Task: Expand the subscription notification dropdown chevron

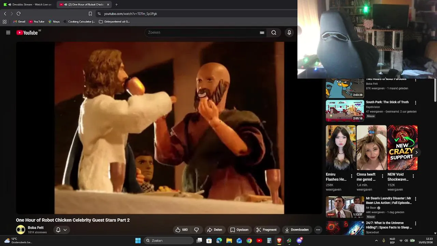Action: [x=65, y=230]
